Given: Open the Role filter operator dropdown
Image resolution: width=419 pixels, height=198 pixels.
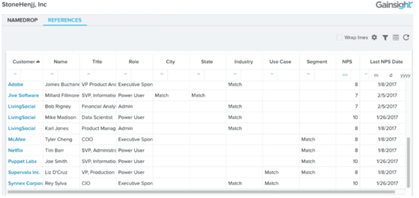Looking at the screenshot, I should click(x=125, y=74).
